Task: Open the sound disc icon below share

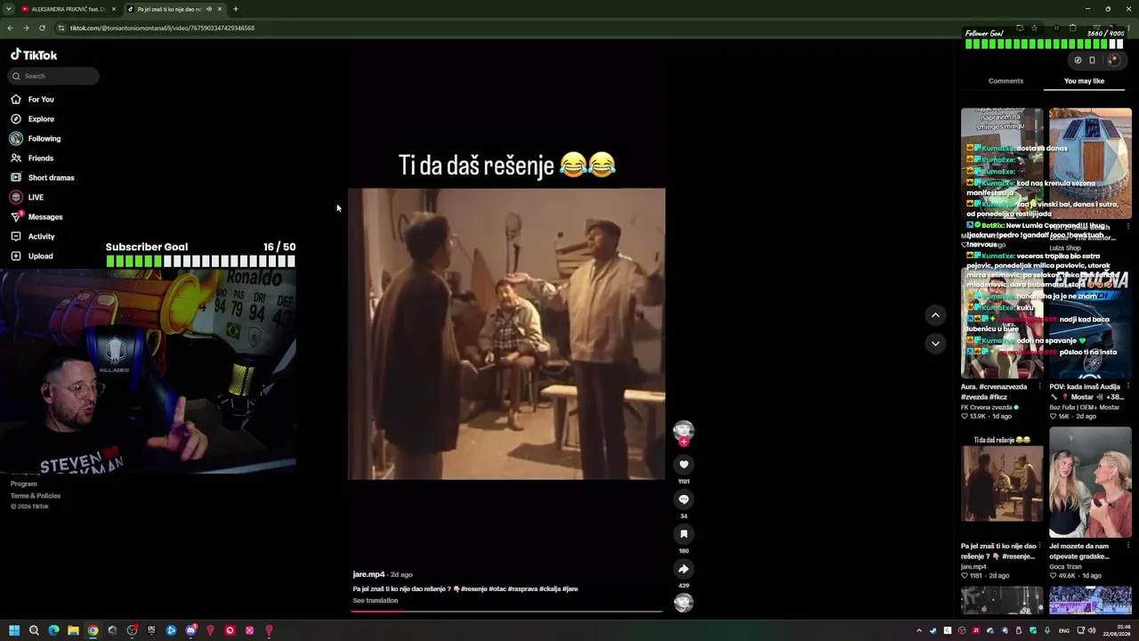Action: point(683,603)
